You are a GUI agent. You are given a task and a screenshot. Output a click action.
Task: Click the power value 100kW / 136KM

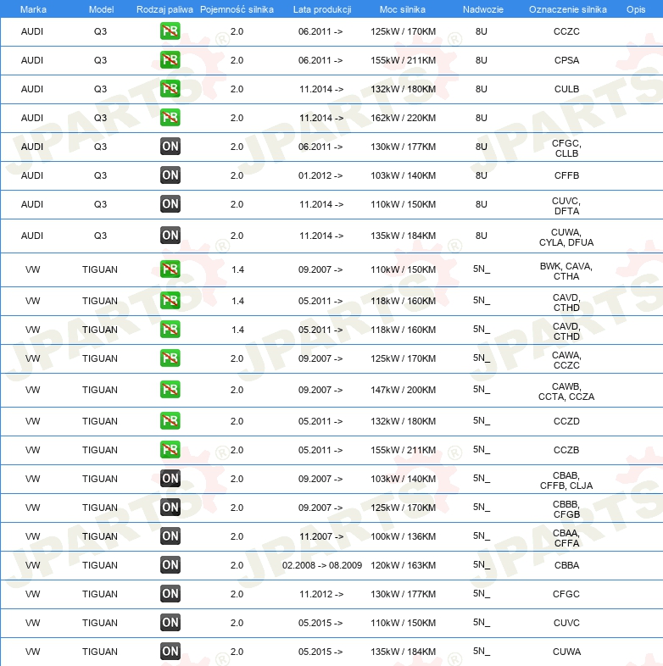403,536
